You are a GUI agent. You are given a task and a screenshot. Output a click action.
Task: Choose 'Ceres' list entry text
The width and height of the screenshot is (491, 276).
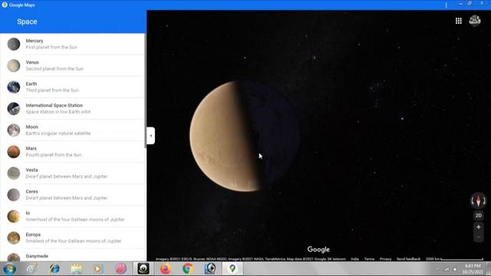coord(32,192)
